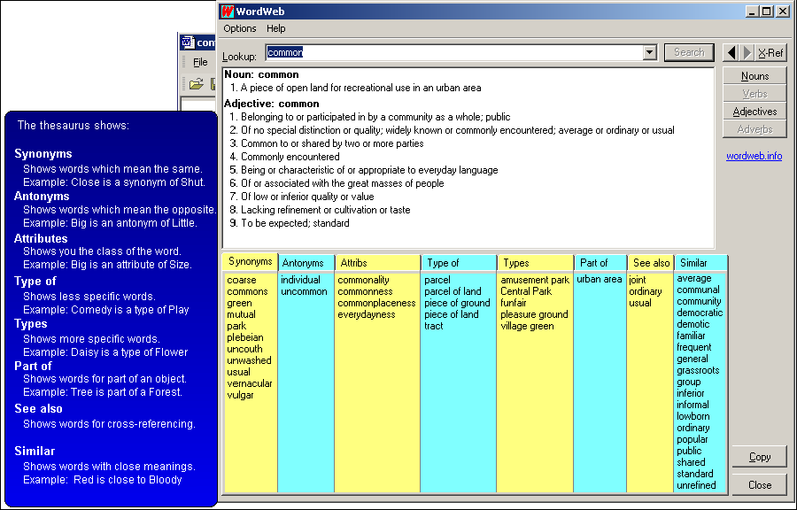Open the Options menu

239,28
